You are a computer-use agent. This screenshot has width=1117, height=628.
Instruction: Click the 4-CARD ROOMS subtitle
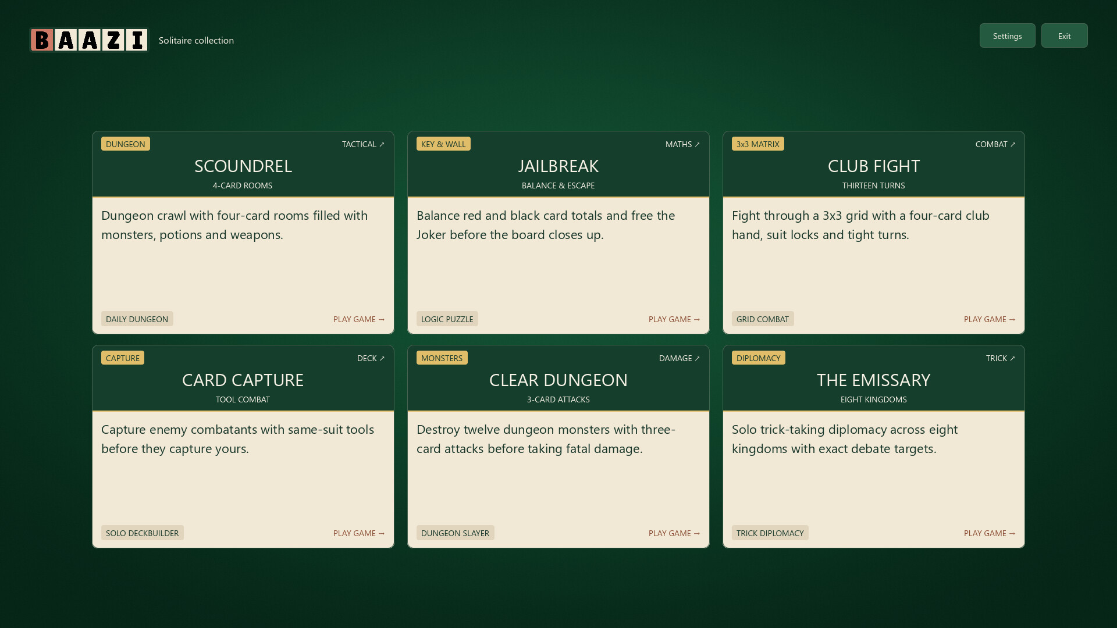[243, 185]
